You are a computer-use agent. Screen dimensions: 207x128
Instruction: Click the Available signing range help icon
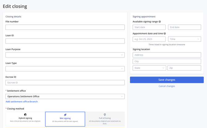[x=160, y=22]
